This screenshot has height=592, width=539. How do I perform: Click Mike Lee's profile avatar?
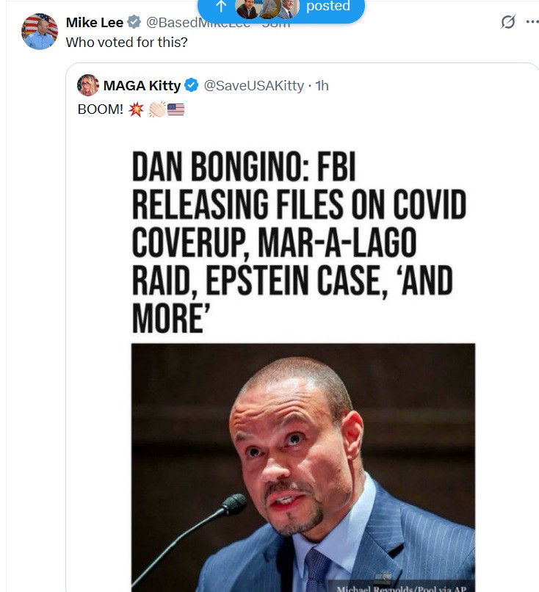pos(40,32)
